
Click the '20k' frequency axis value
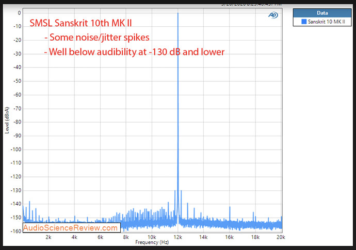(281, 237)
